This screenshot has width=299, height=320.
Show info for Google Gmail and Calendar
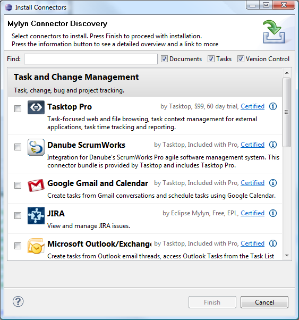[x=273, y=183]
